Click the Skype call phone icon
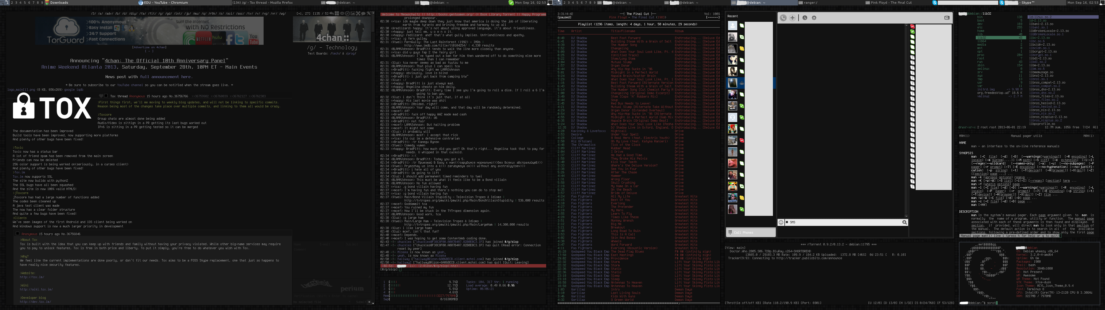This screenshot has height=310, width=1105. point(783,18)
